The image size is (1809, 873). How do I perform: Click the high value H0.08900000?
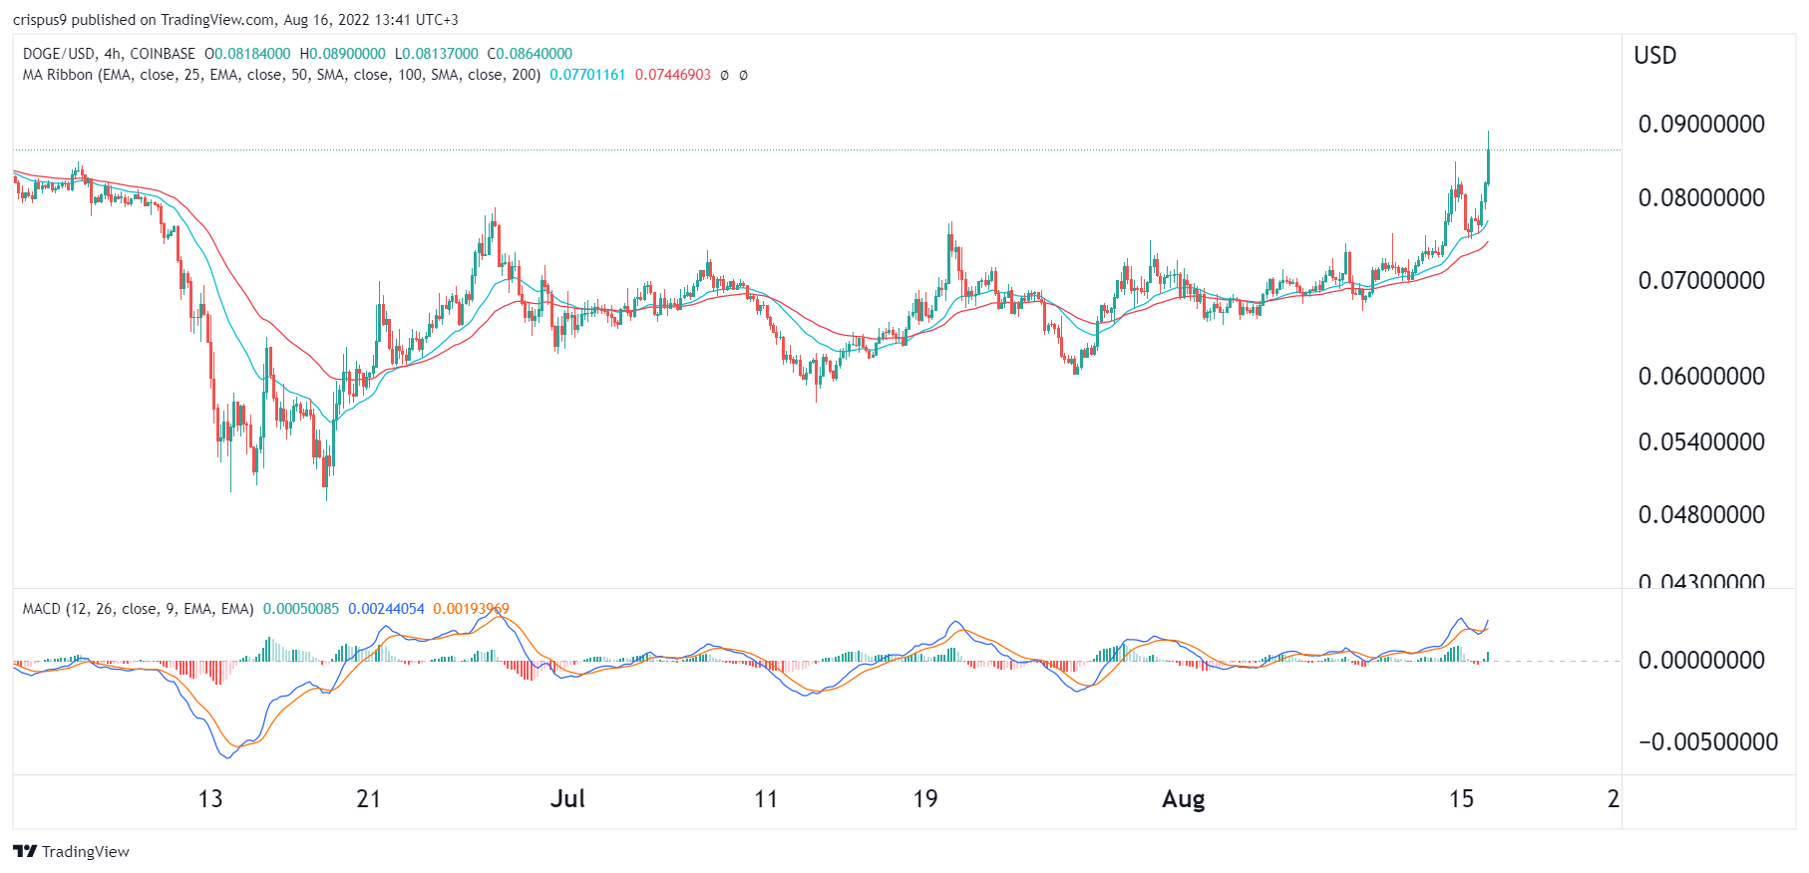tap(342, 54)
